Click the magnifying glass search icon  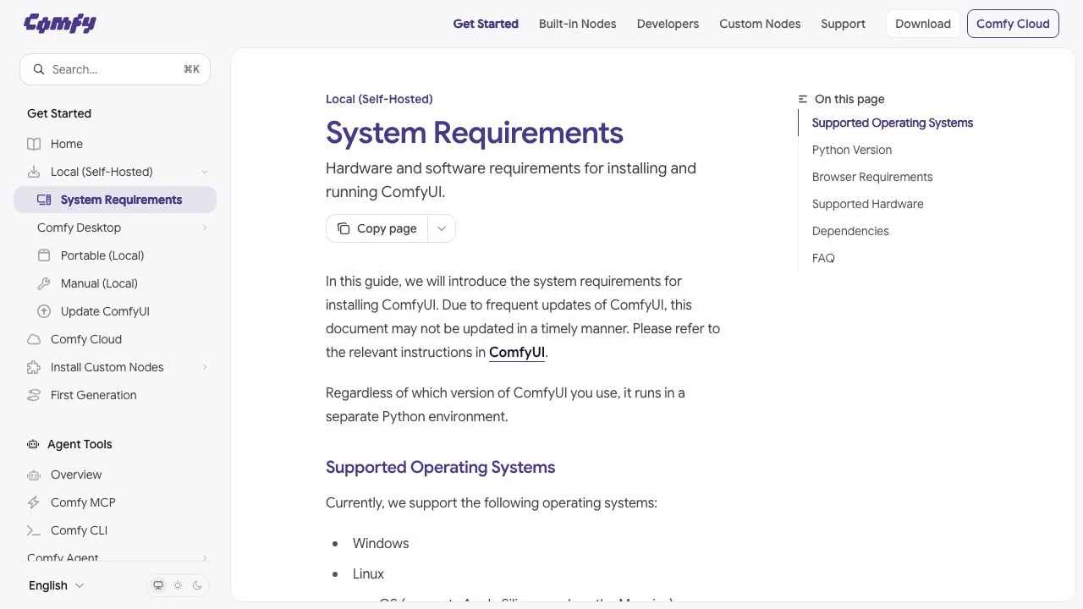[x=38, y=69]
